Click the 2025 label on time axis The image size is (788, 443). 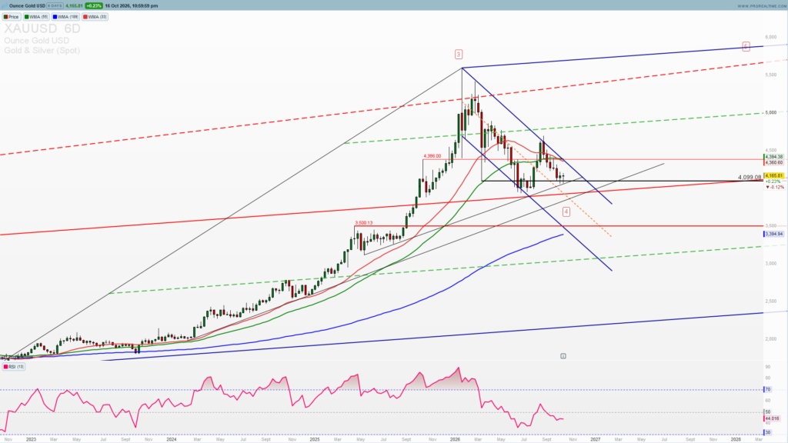[x=315, y=439]
